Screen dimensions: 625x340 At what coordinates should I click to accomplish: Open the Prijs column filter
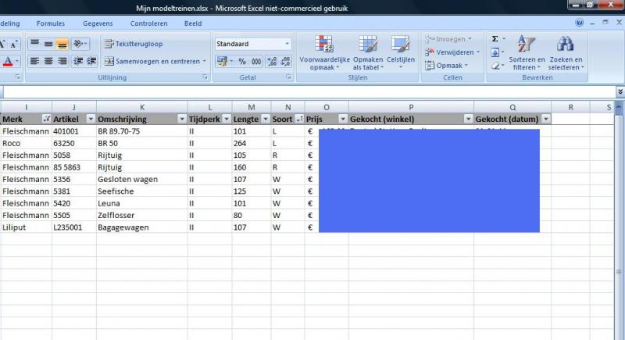[x=343, y=119]
